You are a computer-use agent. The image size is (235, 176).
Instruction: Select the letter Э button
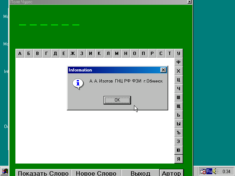pyautogui.click(x=178, y=142)
